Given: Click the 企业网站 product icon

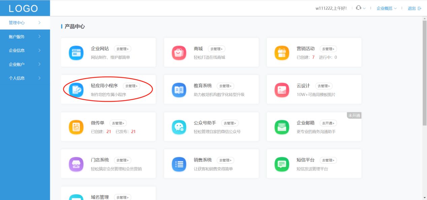Looking at the screenshot, I should pyautogui.click(x=76, y=53).
